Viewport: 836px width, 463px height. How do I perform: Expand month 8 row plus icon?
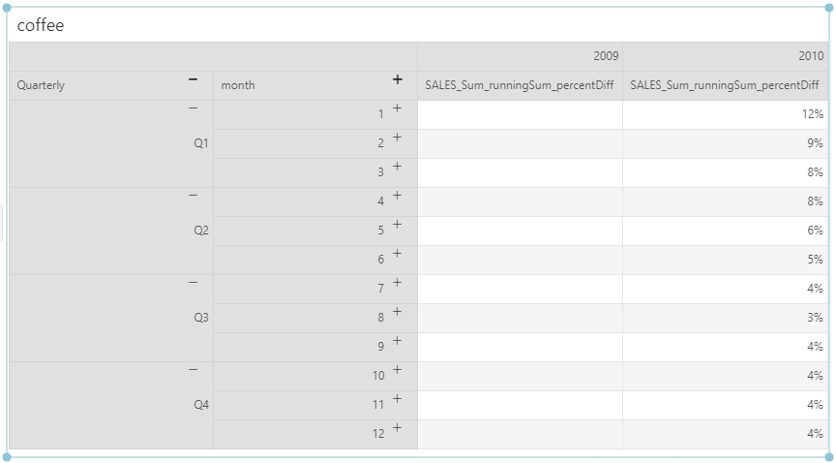(x=397, y=313)
